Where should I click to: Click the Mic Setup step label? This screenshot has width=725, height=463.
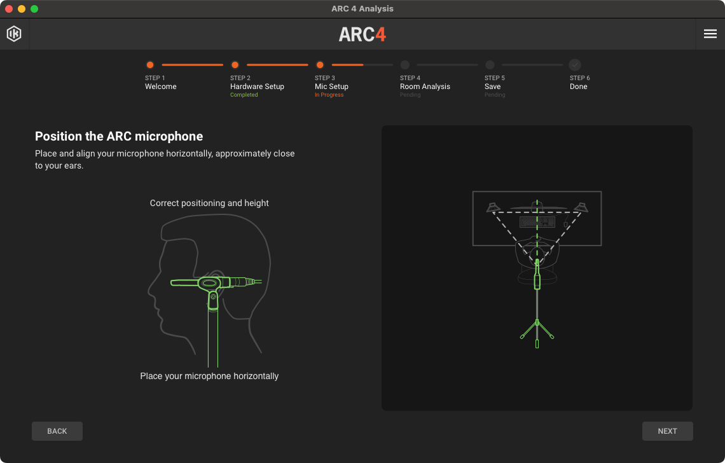pos(331,86)
